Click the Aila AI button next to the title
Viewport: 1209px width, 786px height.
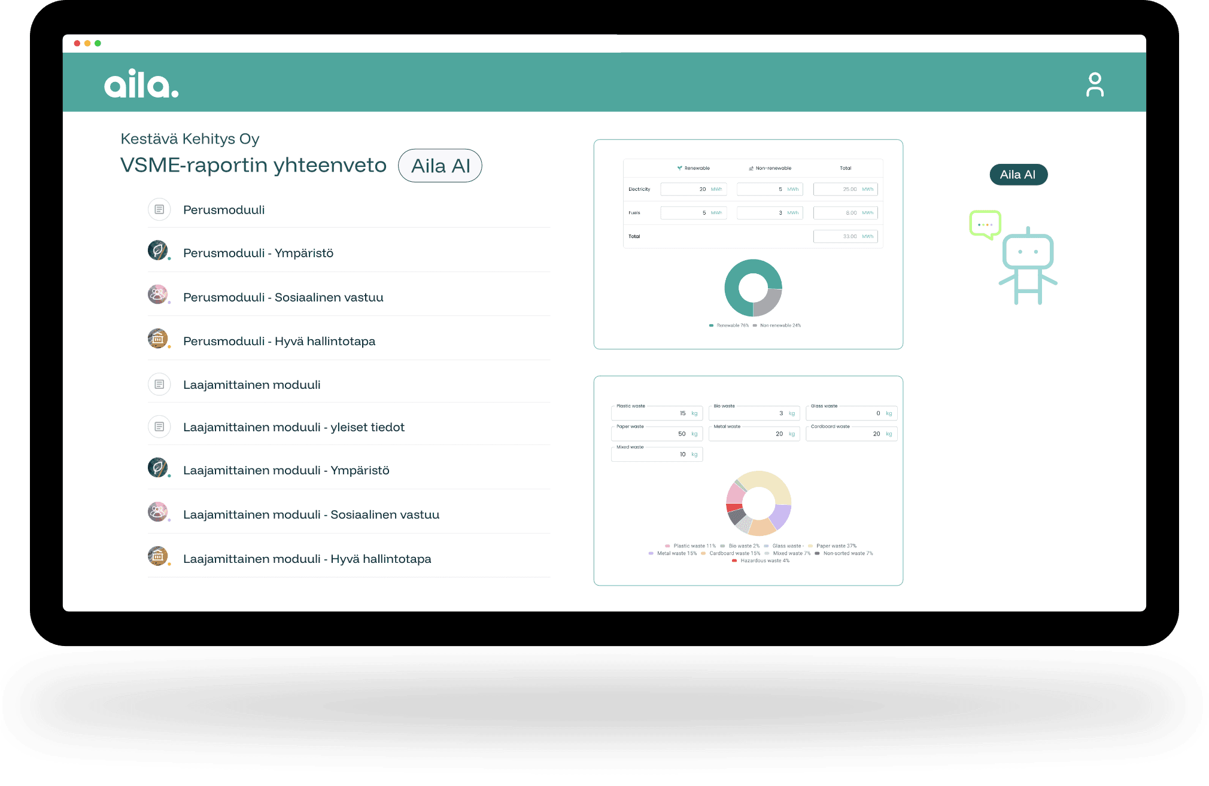point(440,166)
